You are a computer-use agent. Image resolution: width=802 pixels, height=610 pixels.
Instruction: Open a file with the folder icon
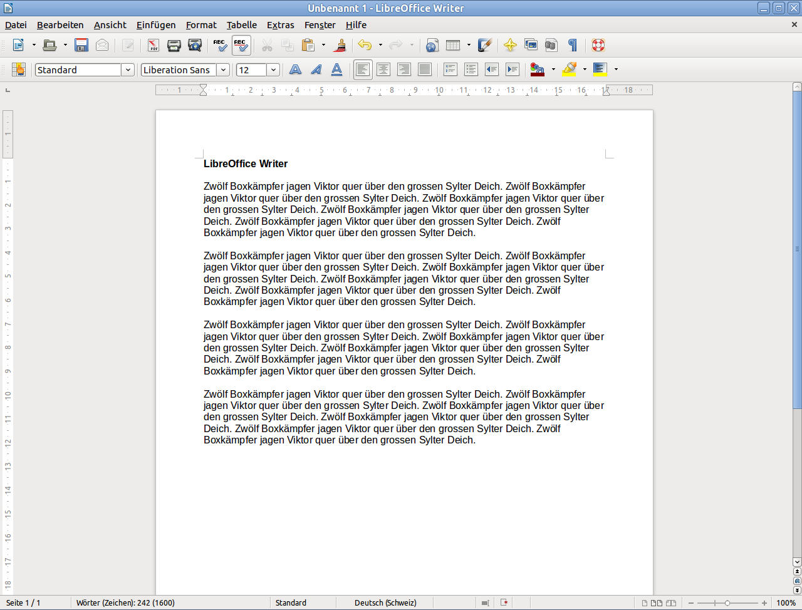click(x=49, y=45)
